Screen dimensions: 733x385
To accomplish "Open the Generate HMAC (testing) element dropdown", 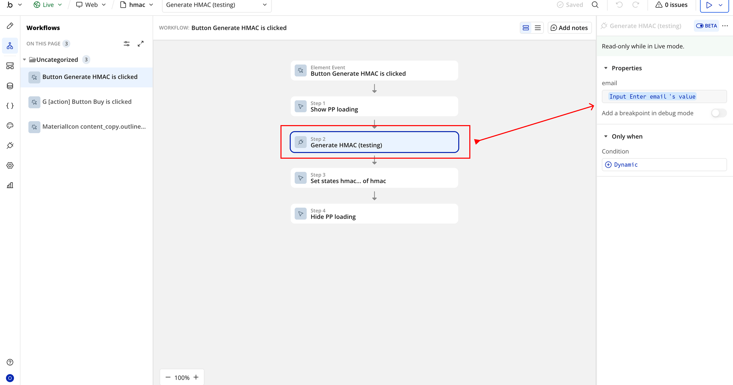I will click(x=217, y=5).
